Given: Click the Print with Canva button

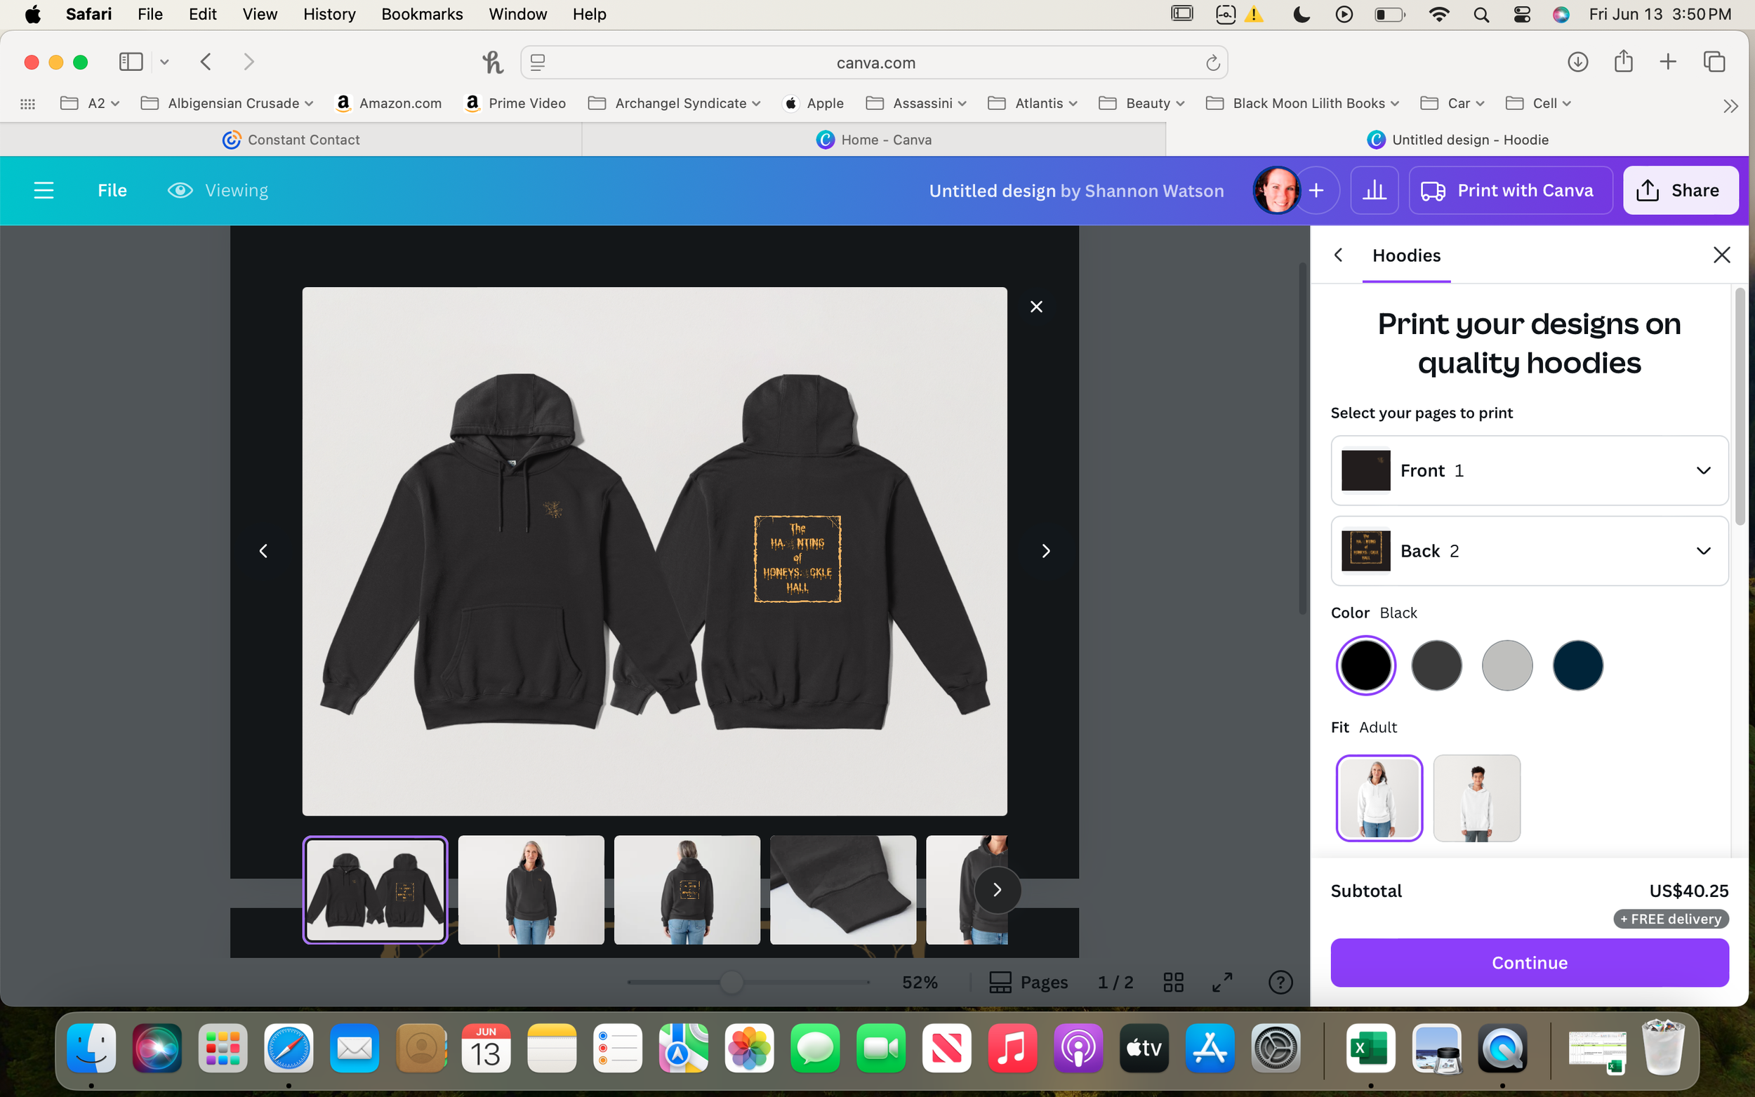Looking at the screenshot, I should 1511,190.
